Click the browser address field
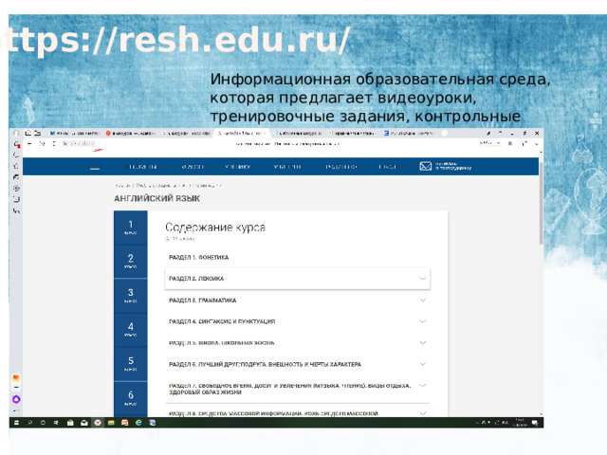The image size is (607, 455). coord(79,143)
